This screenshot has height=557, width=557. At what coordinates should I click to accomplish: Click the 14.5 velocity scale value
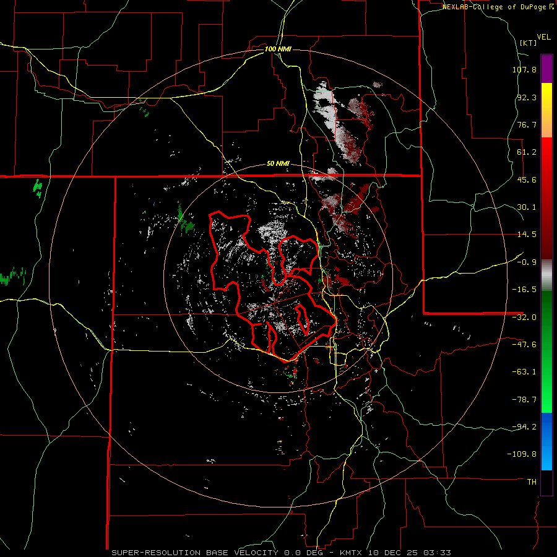527,235
